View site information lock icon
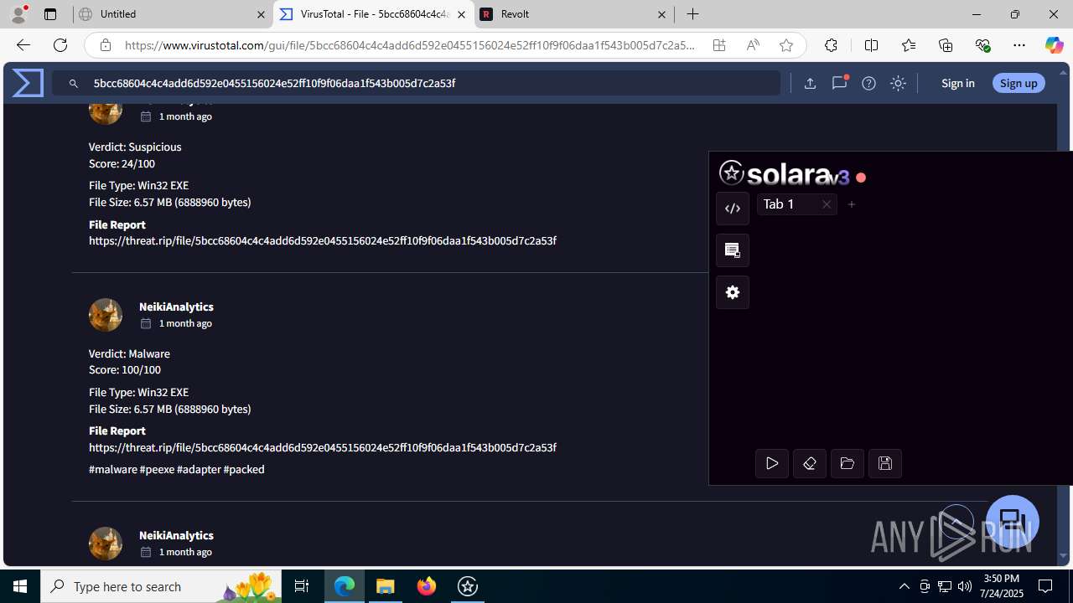The image size is (1073, 603). click(105, 45)
